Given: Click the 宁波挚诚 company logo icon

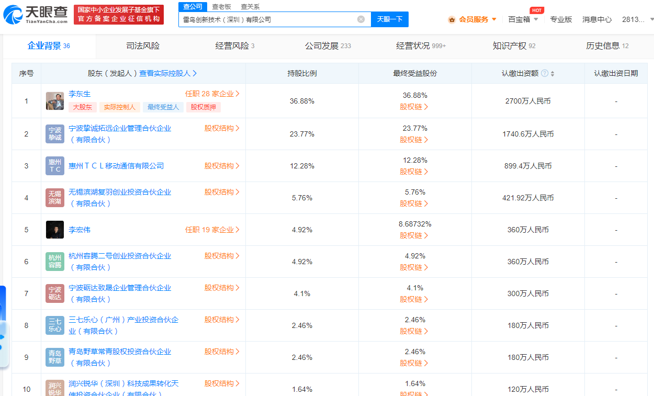Looking at the screenshot, I should coord(55,134).
